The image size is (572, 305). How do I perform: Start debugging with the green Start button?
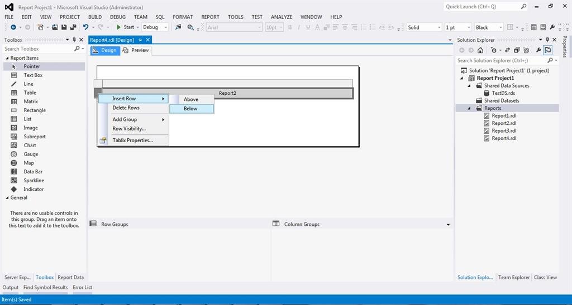(125, 27)
